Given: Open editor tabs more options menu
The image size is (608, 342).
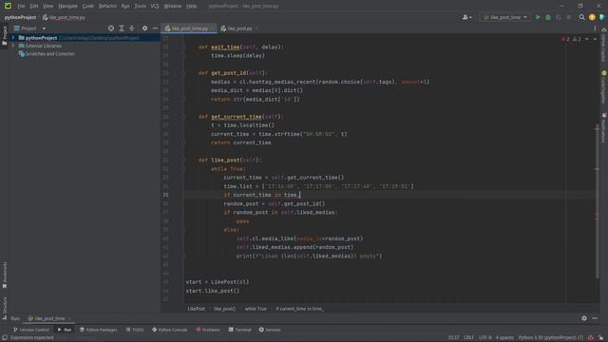Looking at the screenshot, I should [595, 28].
